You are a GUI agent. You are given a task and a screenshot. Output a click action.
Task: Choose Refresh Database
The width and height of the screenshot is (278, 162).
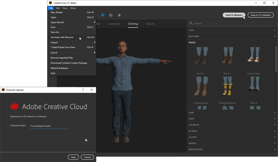(x=72, y=68)
